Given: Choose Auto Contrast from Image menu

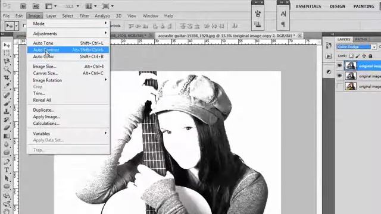Looking at the screenshot, I should [68, 50].
